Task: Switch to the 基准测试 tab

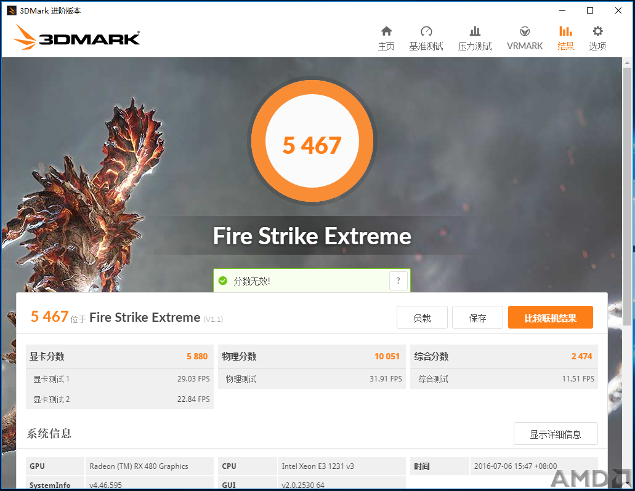Action: [426, 47]
